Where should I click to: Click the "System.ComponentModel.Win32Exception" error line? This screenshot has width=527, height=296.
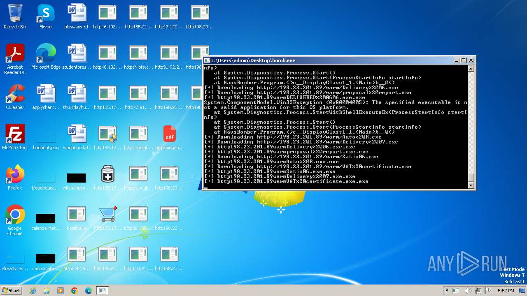click(x=336, y=102)
